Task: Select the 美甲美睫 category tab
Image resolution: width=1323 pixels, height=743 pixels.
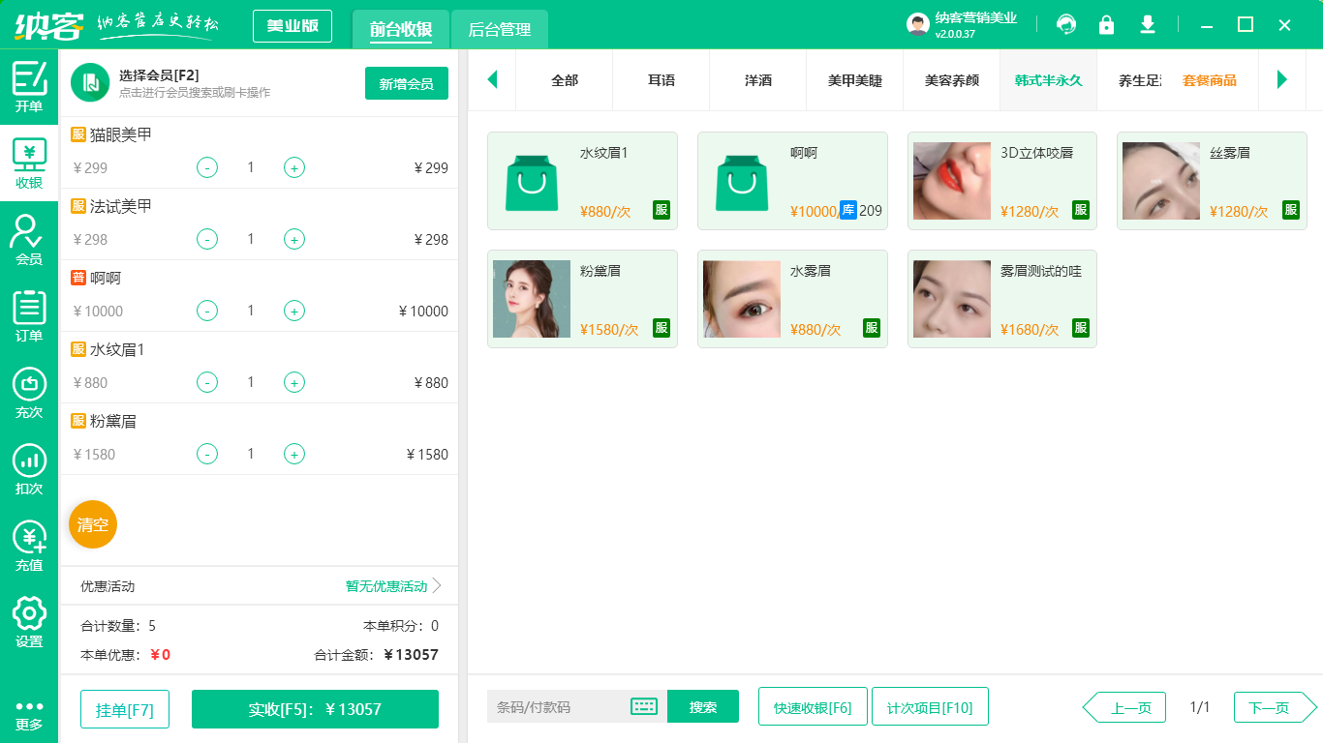Action: pos(854,80)
